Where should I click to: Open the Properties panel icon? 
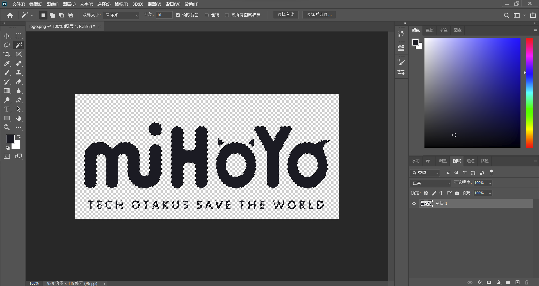point(401,48)
